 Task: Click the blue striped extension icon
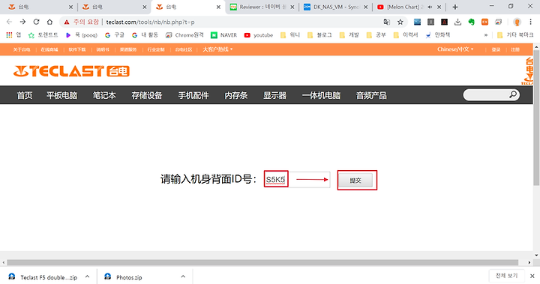tap(418, 22)
